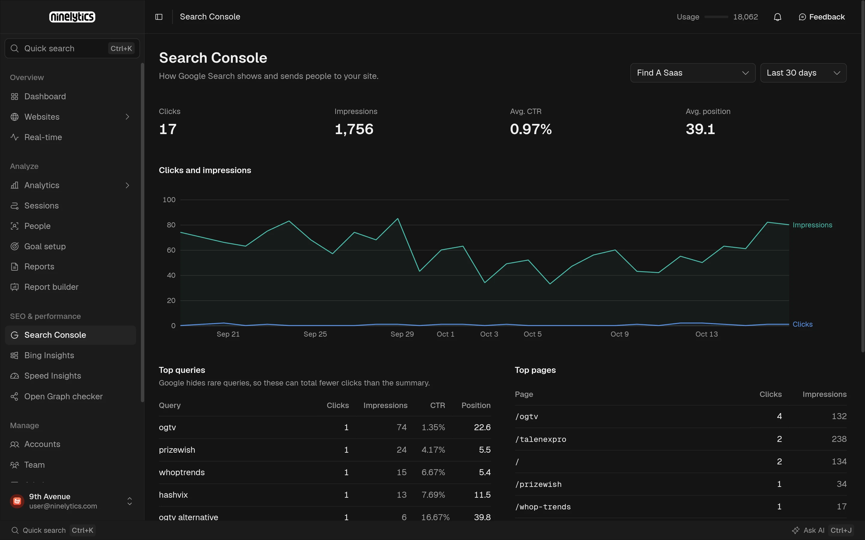The height and width of the screenshot is (540, 865).
Task: Expand the Websites submenu chevron
Action: click(127, 117)
